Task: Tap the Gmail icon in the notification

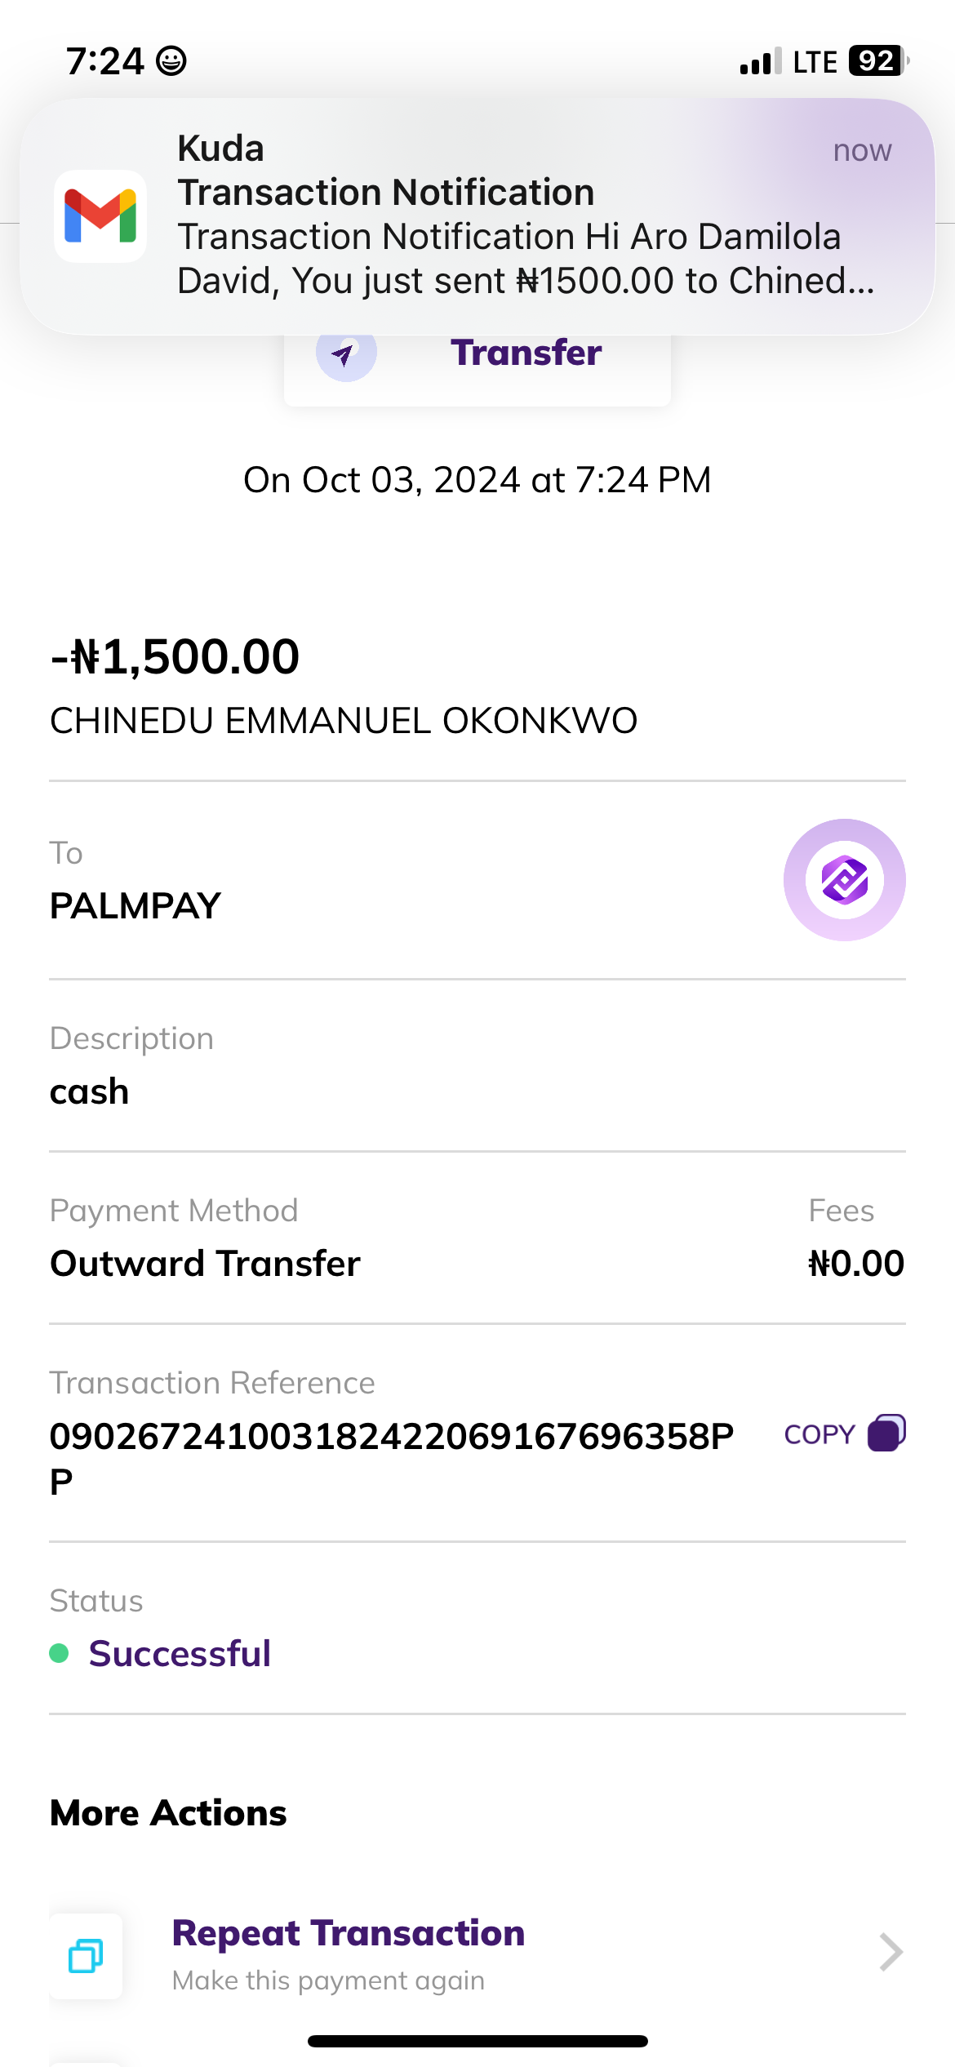Action: click(x=100, y=216)
